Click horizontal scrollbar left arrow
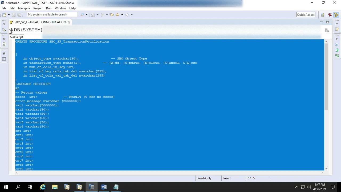 (x=17, y=173)
